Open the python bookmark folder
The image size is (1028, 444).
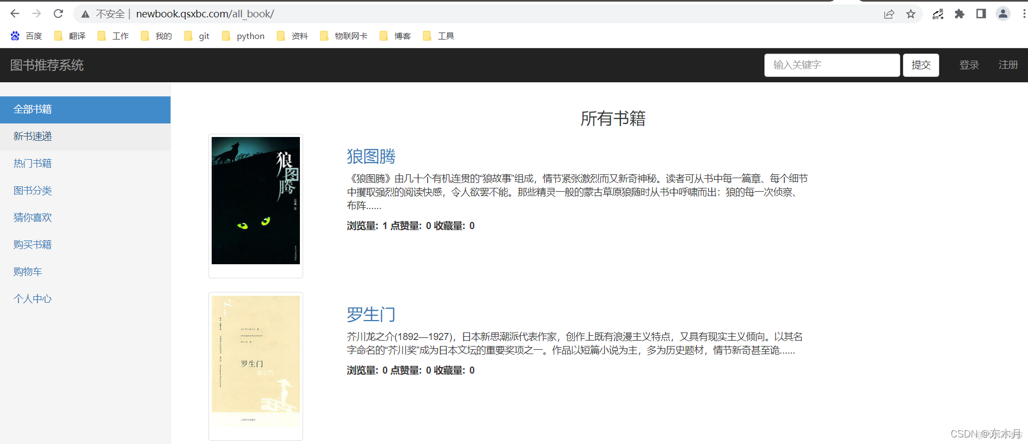(x=243, y=36)
